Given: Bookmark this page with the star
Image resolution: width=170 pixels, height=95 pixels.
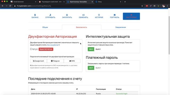Looking at the screenshot, I should [x=142, y=6].
